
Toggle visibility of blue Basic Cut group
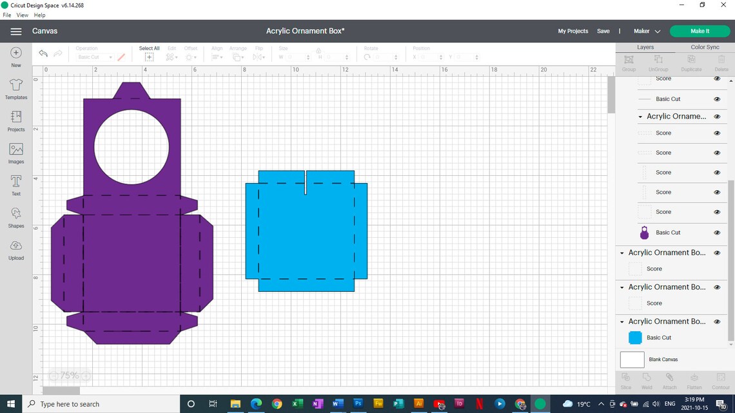717,322
